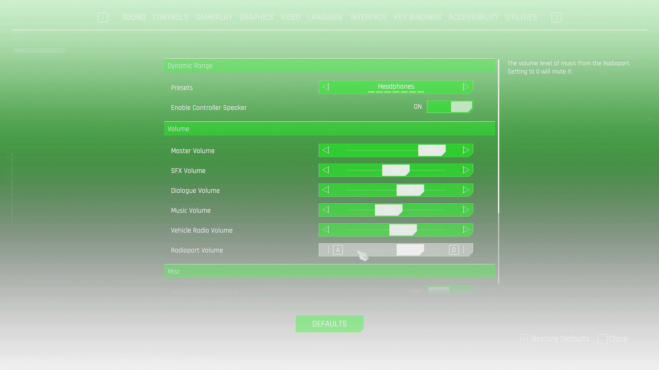Screen dimensions: 659x370
Task: Open the Graphics settings tab
Action: [x=256, y=17]
